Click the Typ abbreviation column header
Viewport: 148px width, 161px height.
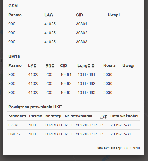[x=104, y=116]
